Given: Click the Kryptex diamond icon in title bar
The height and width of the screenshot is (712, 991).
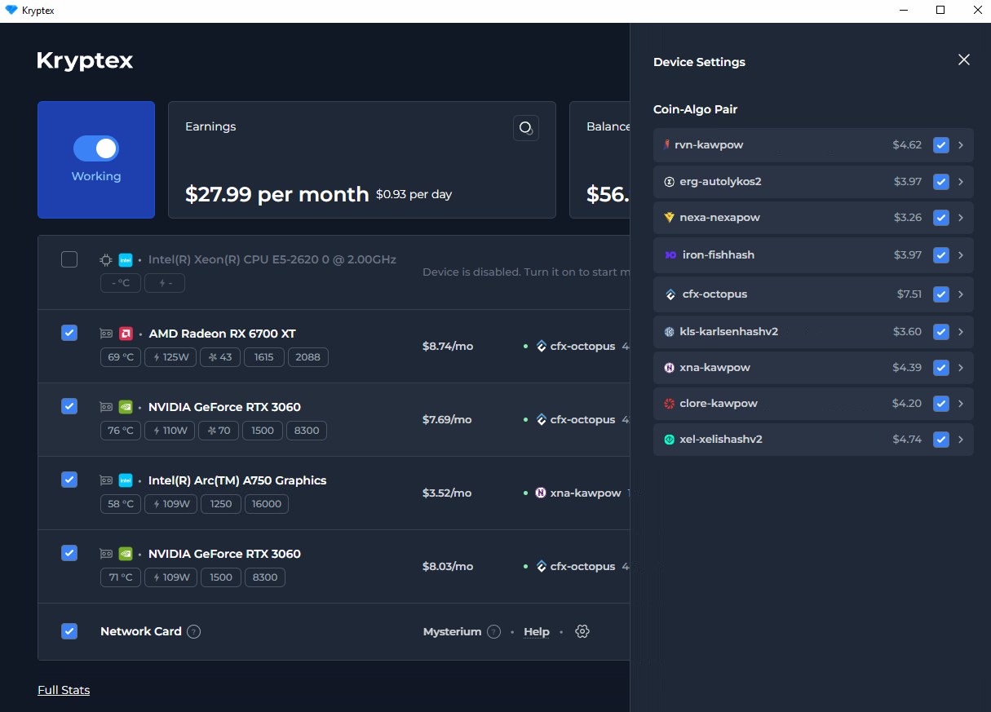Looking at the screenshot, I should click(x=11, y=11).
